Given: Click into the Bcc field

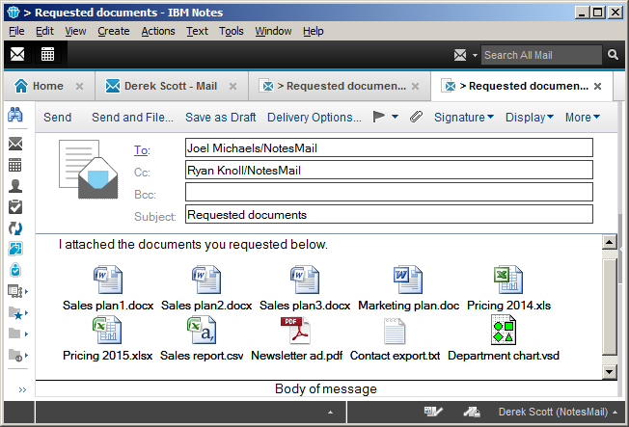Looking at the screenshot, I should coord(388,192).
